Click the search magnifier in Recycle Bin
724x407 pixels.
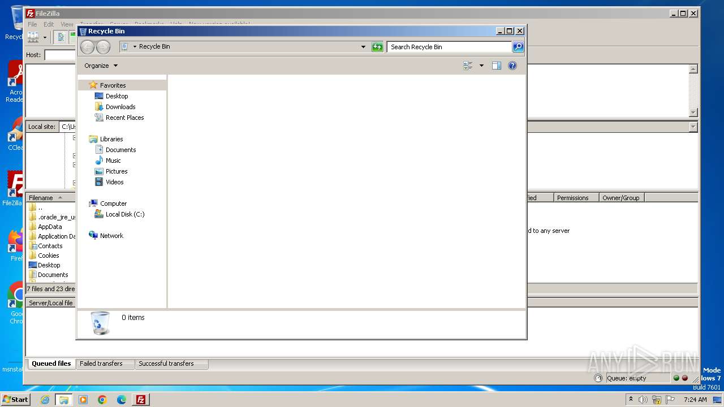click(x=518, y=47)
